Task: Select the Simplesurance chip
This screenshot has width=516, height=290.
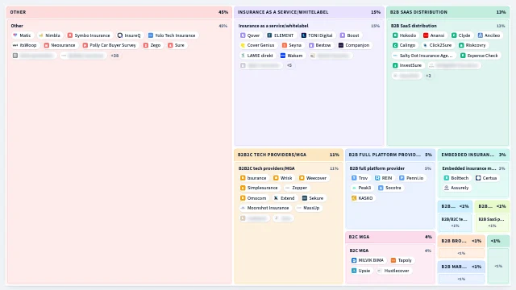Action: click(259, 188)
